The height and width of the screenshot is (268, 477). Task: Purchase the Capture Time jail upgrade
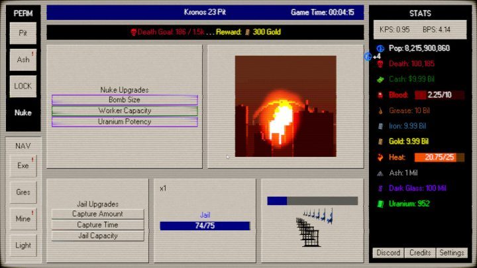(x=98, y=225)
